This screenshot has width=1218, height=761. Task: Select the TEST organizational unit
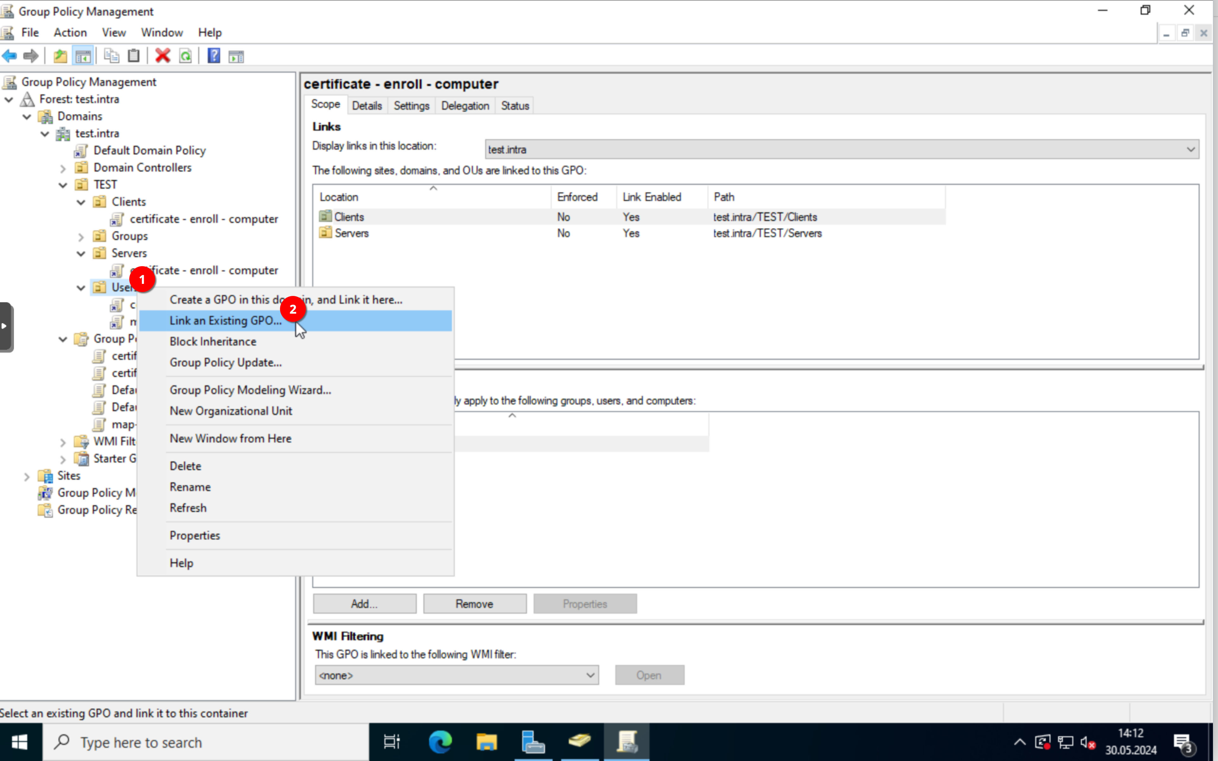(x=105, y=185)
